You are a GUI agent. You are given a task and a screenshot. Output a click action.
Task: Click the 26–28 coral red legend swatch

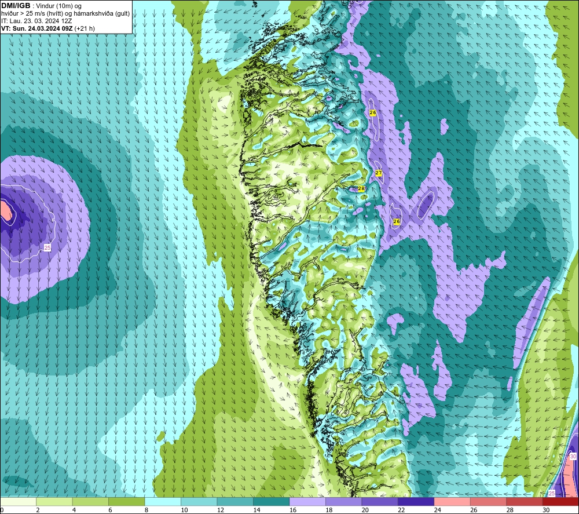pos(489,501)
